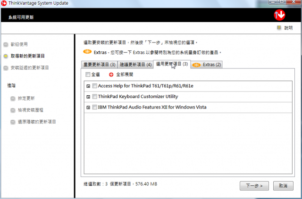Expand the IBM ThinkPad Audio Features row
Viewport: 302px width, 199px height.
(88, 108)
